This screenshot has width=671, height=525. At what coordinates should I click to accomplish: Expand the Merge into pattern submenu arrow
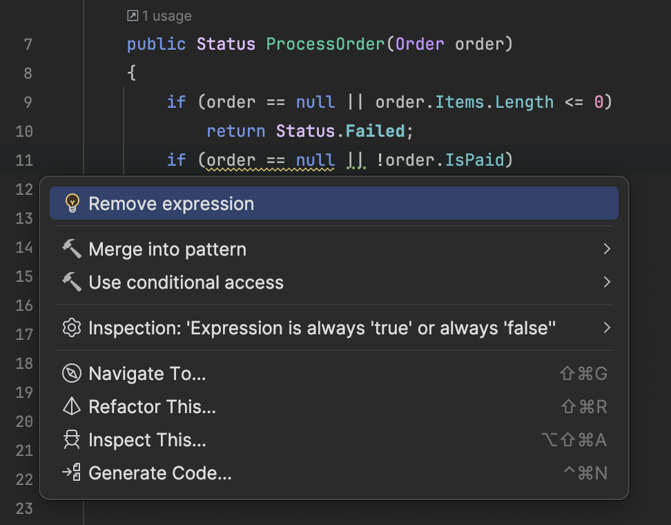pyautogui.click(x=607, y=249)
